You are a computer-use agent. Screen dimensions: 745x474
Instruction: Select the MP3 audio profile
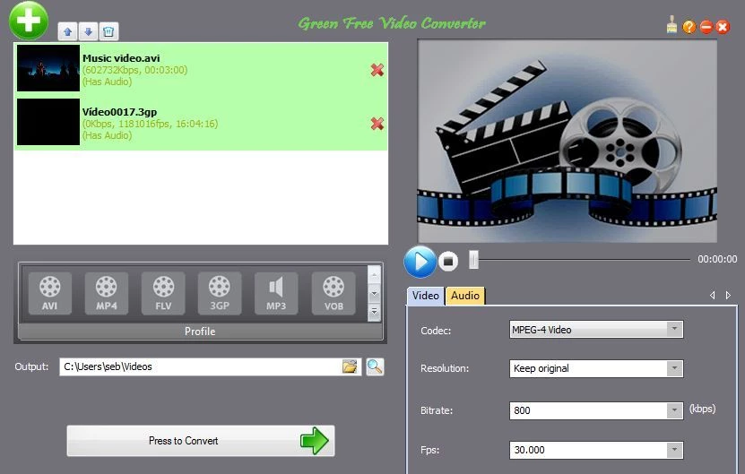click(276, 293)
